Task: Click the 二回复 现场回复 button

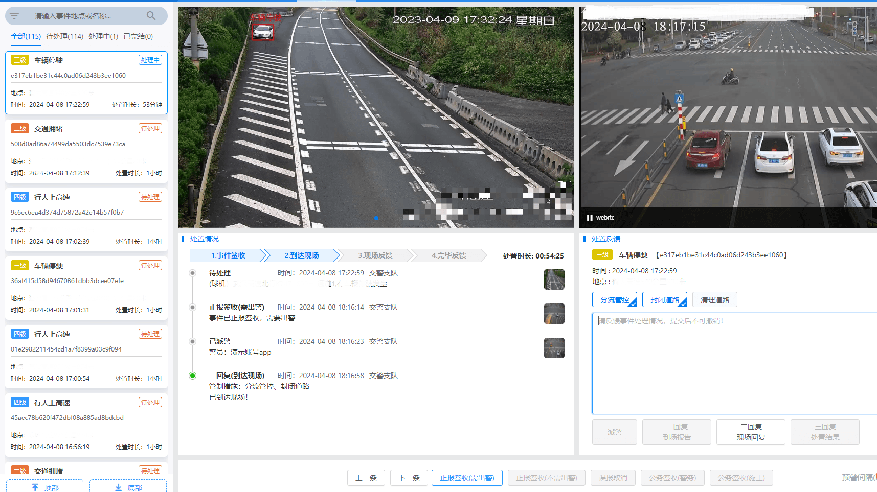Action: click(750, 432)
